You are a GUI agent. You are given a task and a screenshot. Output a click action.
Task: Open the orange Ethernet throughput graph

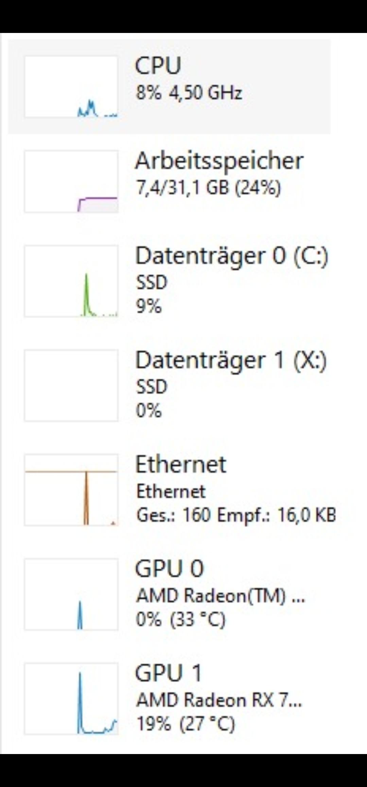pyautogui.click(x=71, y=490)
